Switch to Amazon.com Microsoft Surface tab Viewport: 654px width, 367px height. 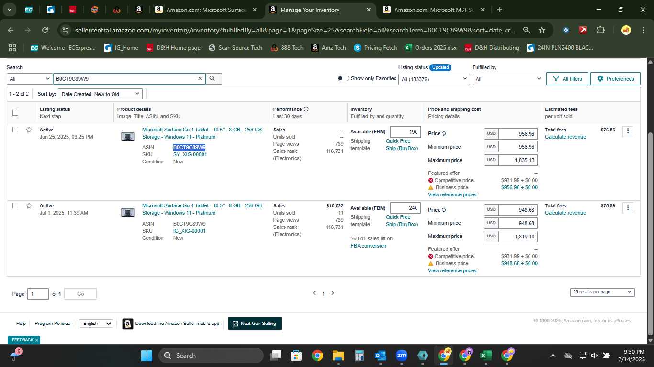coord(206,10)
